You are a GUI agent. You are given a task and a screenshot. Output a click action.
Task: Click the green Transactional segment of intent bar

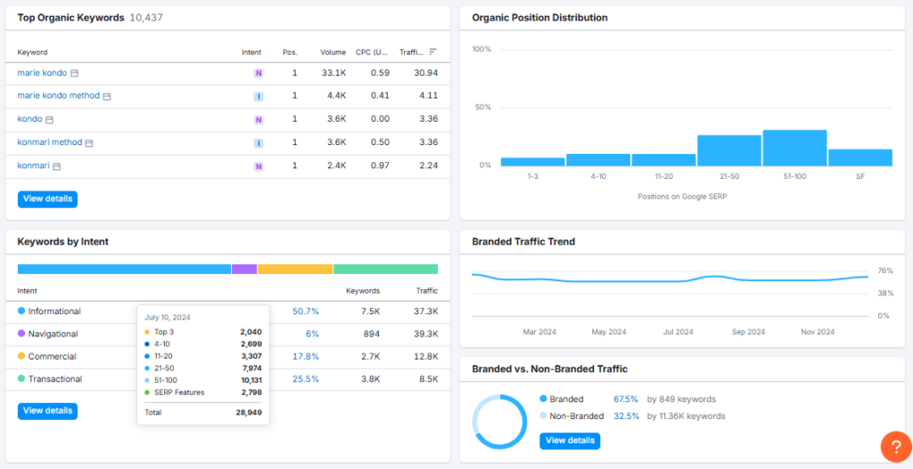(385, 269)
